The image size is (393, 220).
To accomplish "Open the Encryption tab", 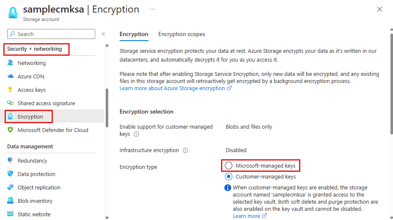I will point(134,34).
